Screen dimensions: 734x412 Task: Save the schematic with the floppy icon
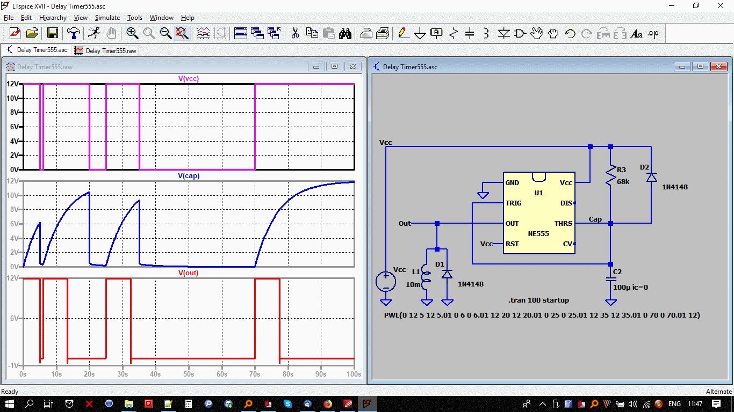tap(52, 33)
